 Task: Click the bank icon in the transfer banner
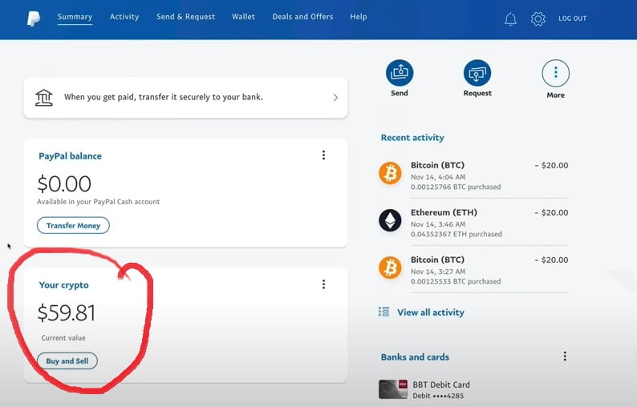44,97
